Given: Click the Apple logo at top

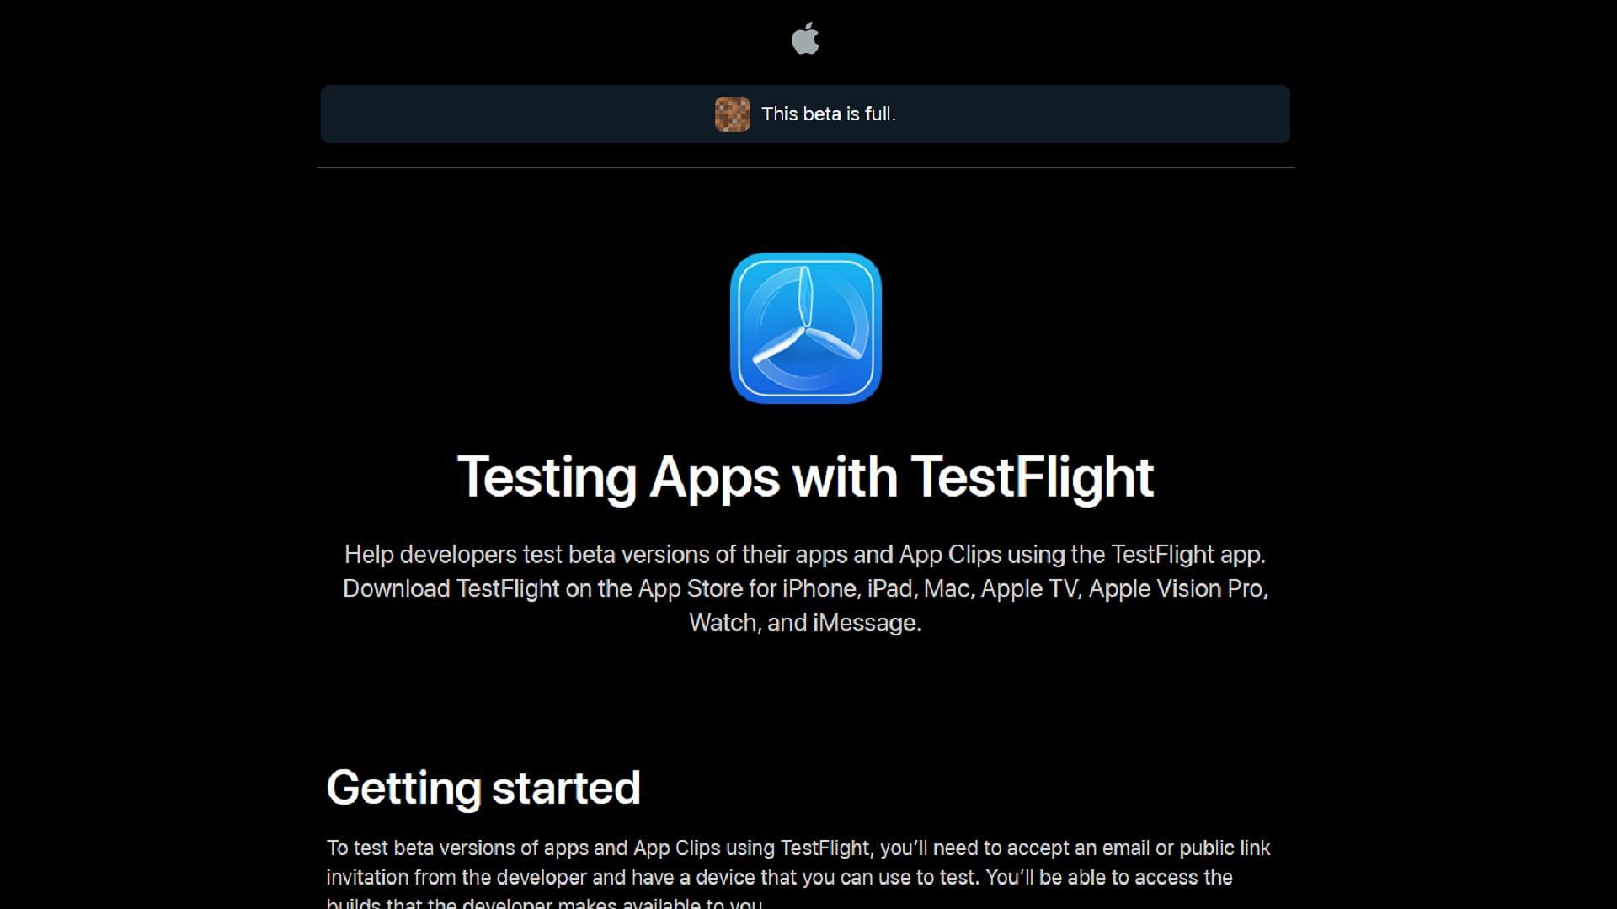Looking at the screenshot, I should pyautogui.click(x=805, y=39).
